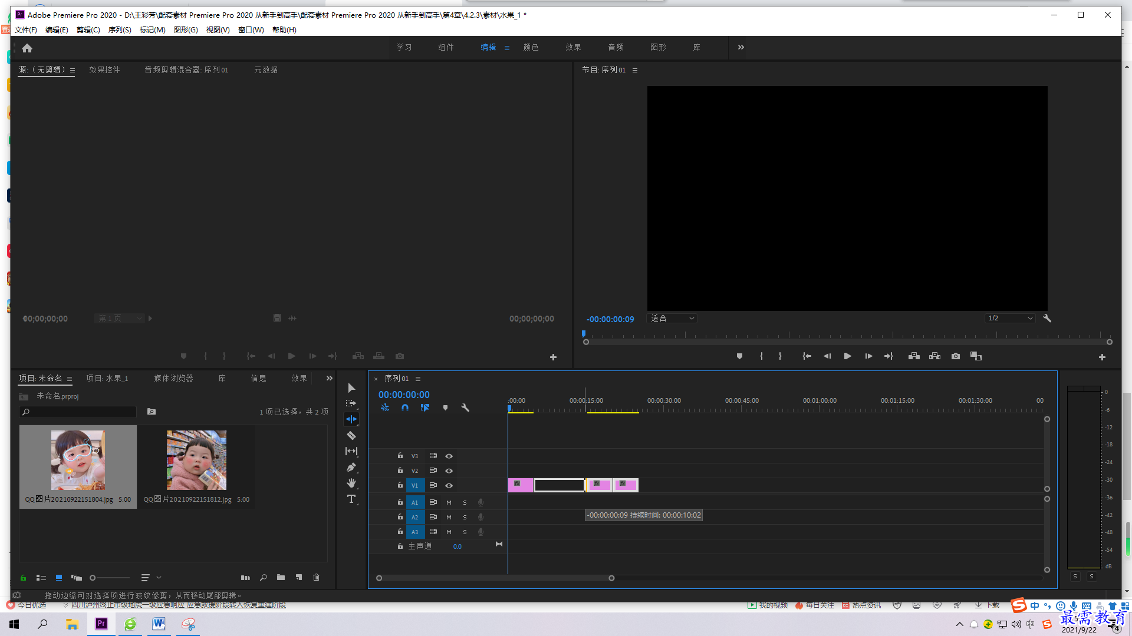The height and width of the screenshot is (636, 1132).
Task: Click Program monitor zoom scroll bar
Action: (847, 342)
